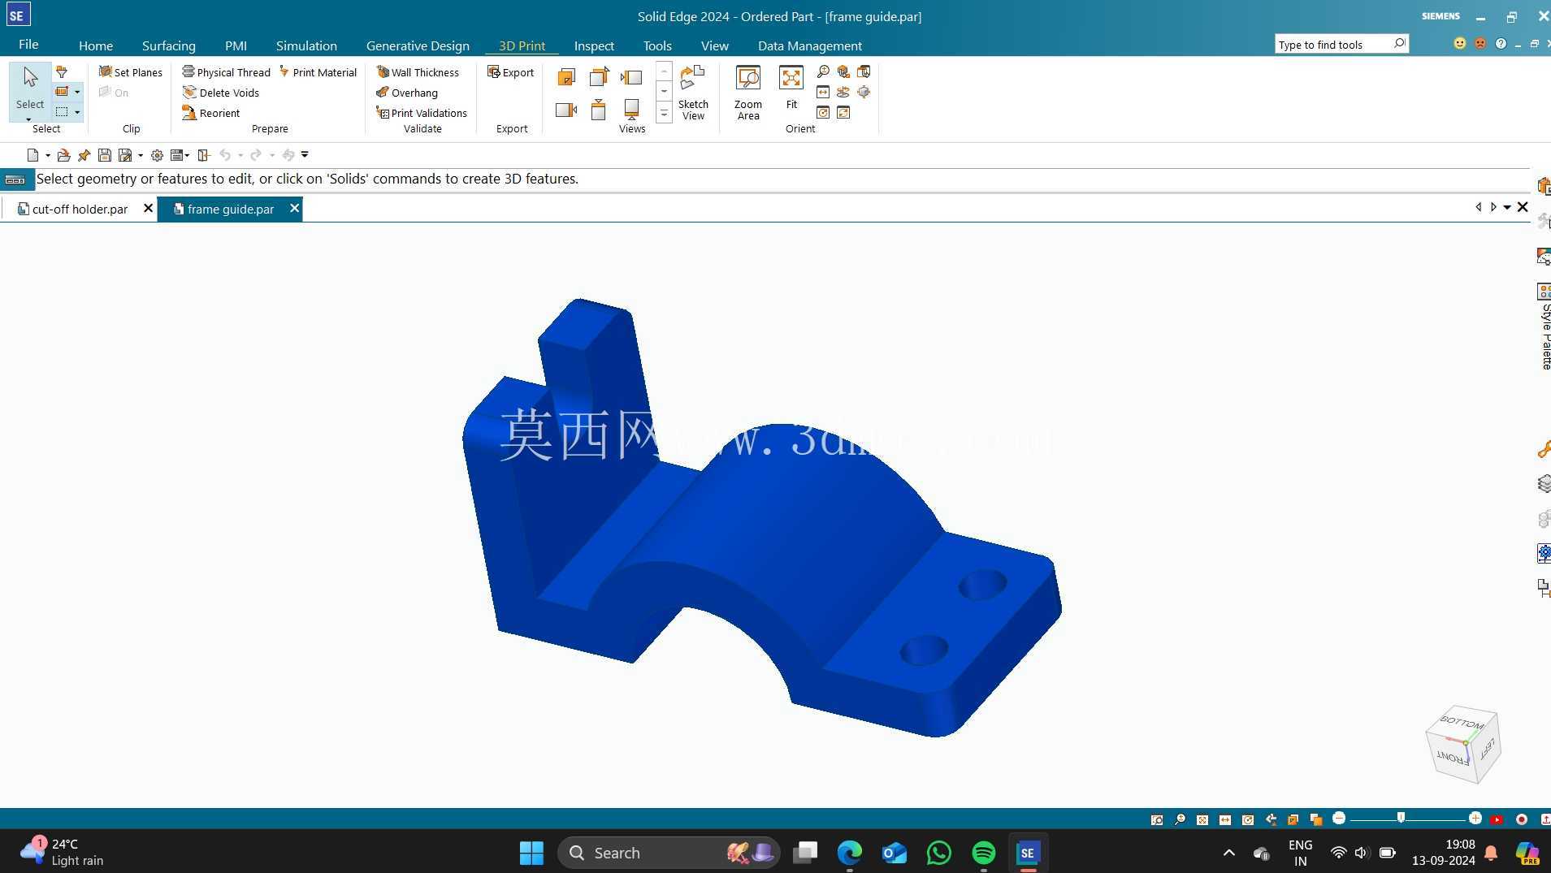This screenshot has height=873, width=1551.
Task: Open the New document dropdown arrow
Action: point(48,155)
